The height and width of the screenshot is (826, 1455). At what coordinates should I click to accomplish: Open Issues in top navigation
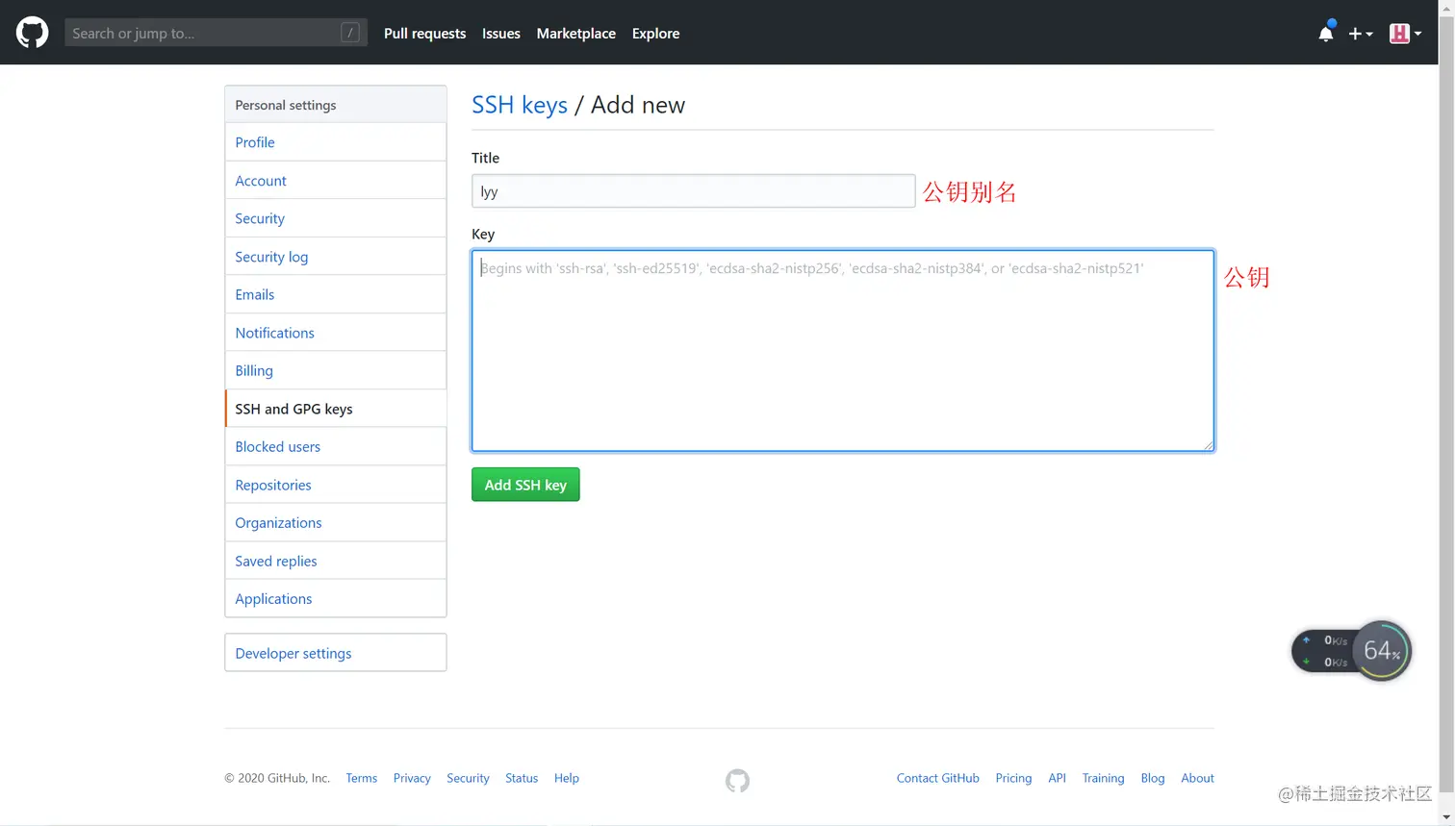coord(500,33)
